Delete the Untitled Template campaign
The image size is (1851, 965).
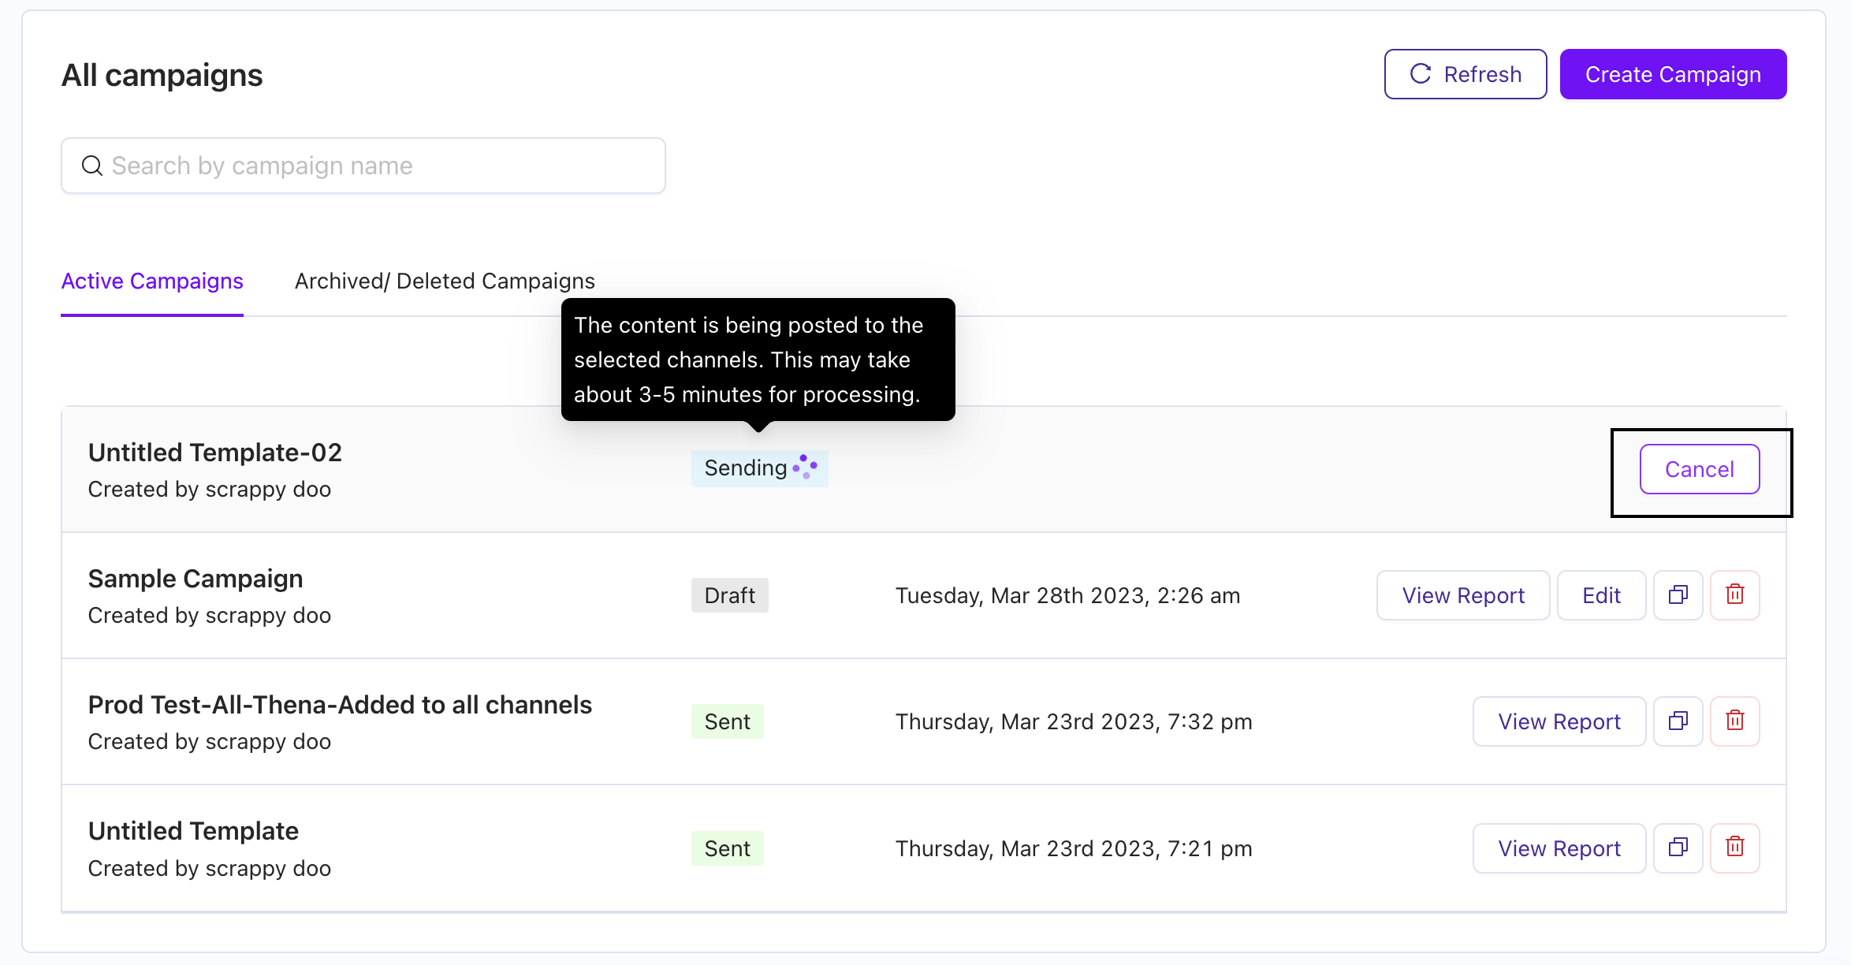[x=1734, y=848]
